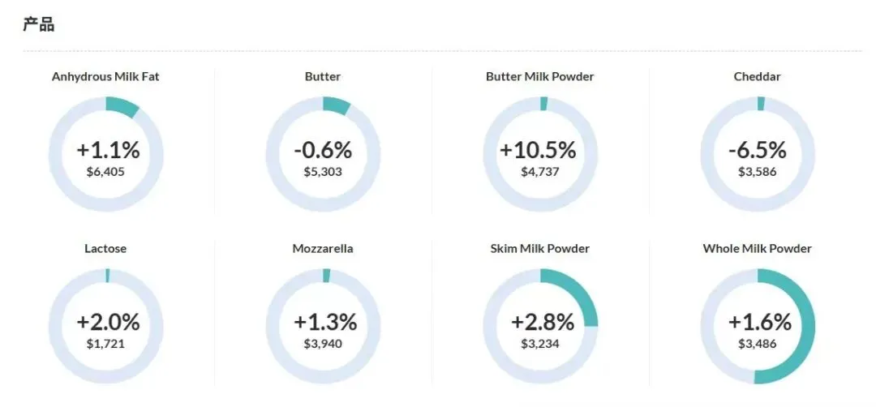The width and height of the screenshot is (876, 407).
Task: Select the Butter donut chart
Action: tap(323, 154)
